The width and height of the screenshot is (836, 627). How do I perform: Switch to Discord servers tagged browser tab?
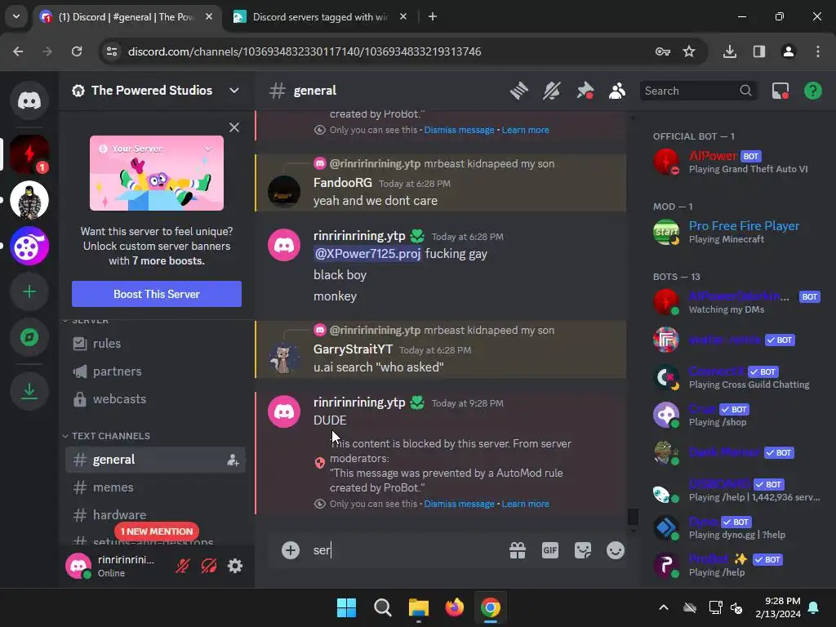coord(320,17)
